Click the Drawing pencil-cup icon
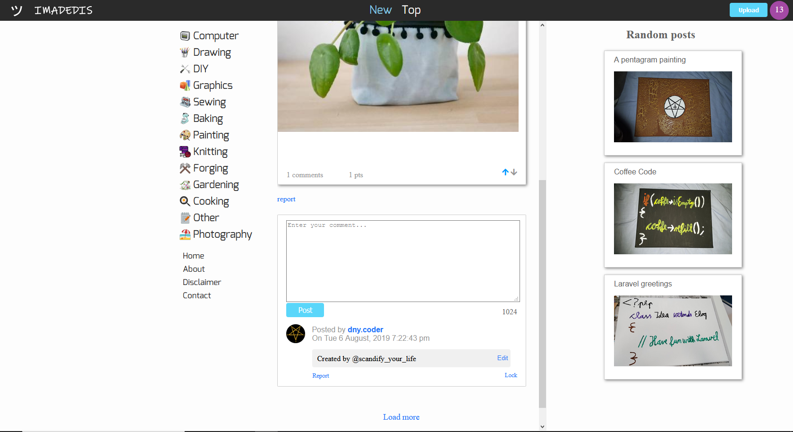The height and width of the screenshot is (432, 793). click(185, 52)
